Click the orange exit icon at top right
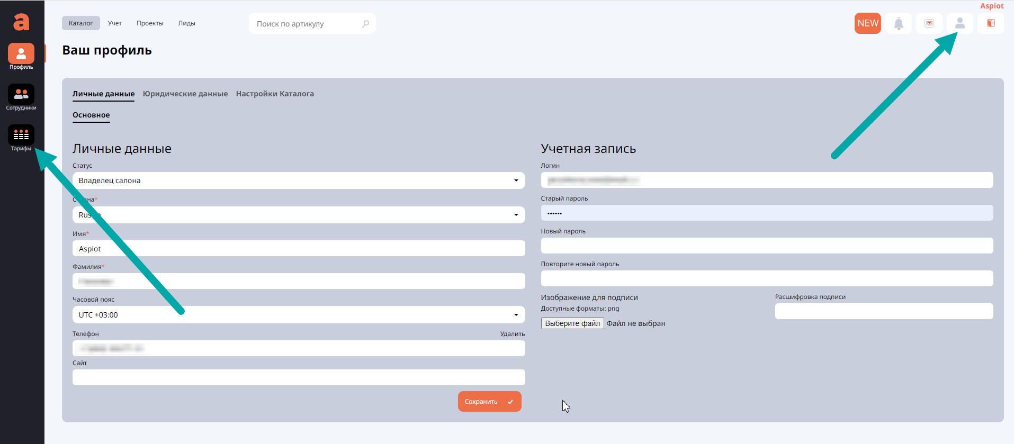 (990, 23)
